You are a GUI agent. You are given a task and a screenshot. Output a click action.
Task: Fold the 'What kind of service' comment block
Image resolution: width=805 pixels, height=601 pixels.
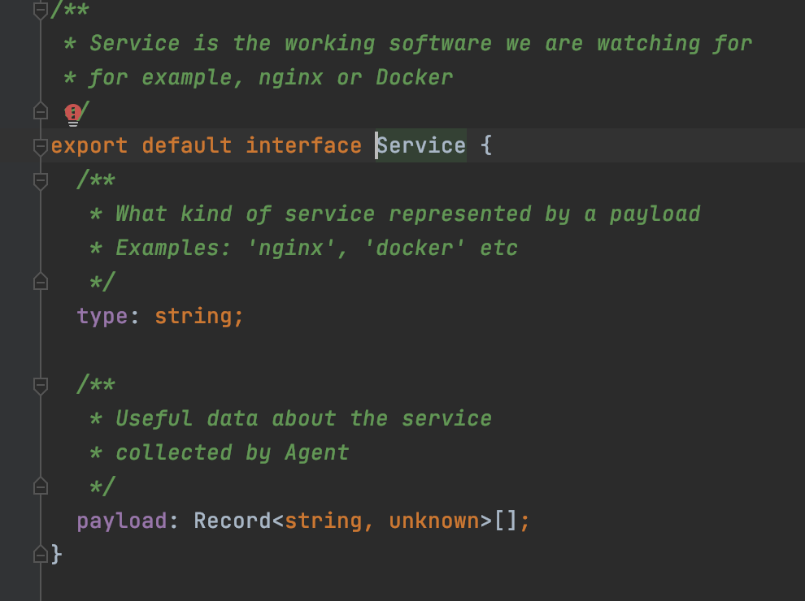click(x=41, y=180)
